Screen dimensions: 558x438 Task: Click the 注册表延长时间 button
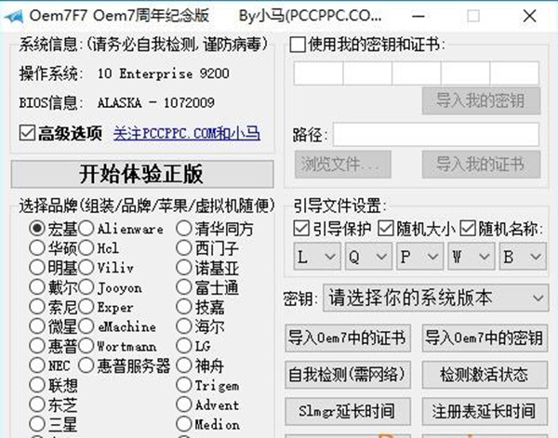click(485, 411)
